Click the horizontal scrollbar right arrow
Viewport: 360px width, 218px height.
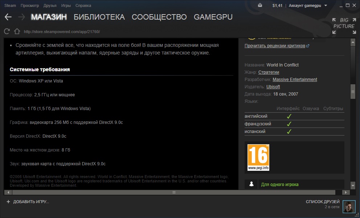coord(346,192)
